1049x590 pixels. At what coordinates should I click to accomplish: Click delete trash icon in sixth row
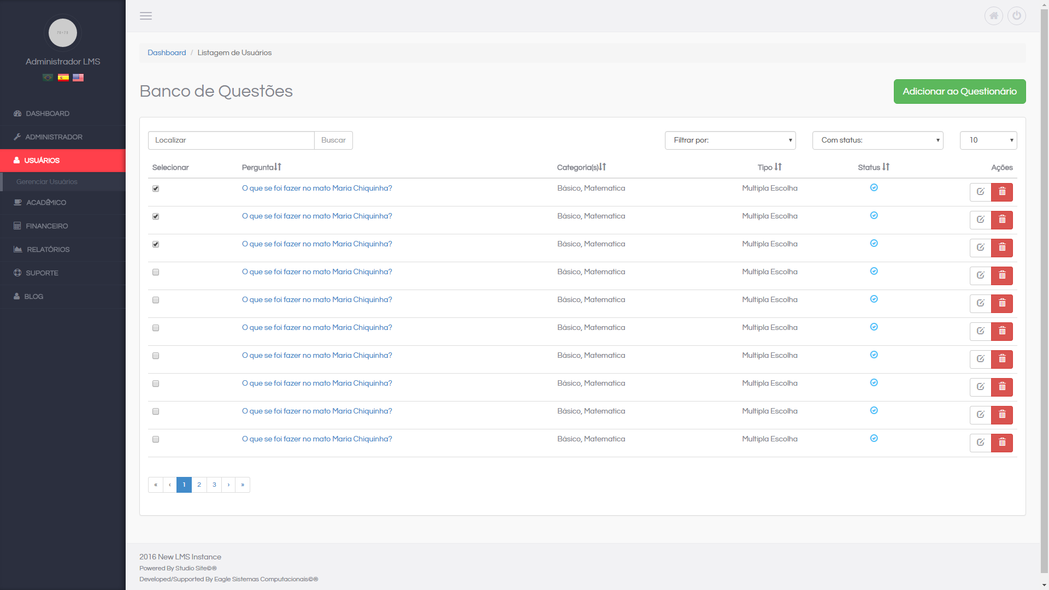(1002, 332)
